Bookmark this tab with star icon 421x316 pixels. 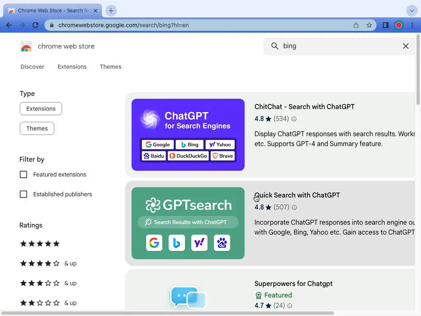369,25
